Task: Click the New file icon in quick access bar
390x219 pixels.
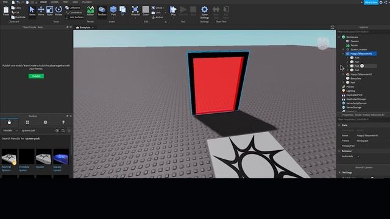Action: tap(13, 2)
